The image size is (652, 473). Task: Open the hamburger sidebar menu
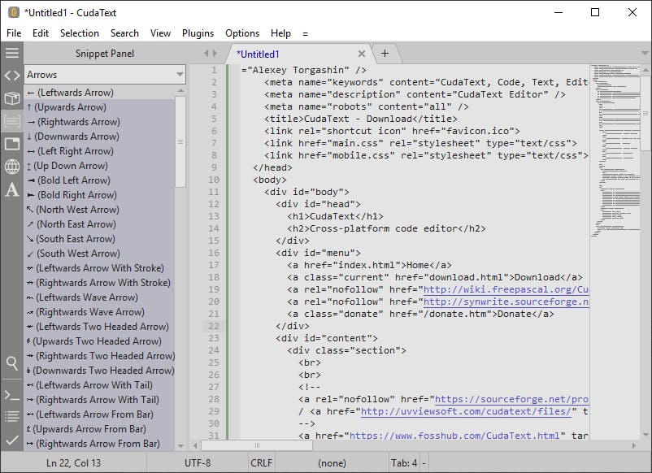[11, 53]
